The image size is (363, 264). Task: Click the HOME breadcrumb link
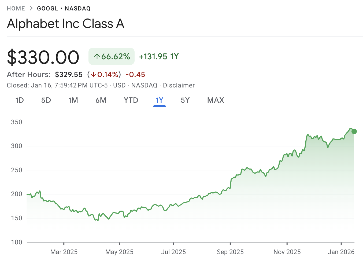point(16,8)
